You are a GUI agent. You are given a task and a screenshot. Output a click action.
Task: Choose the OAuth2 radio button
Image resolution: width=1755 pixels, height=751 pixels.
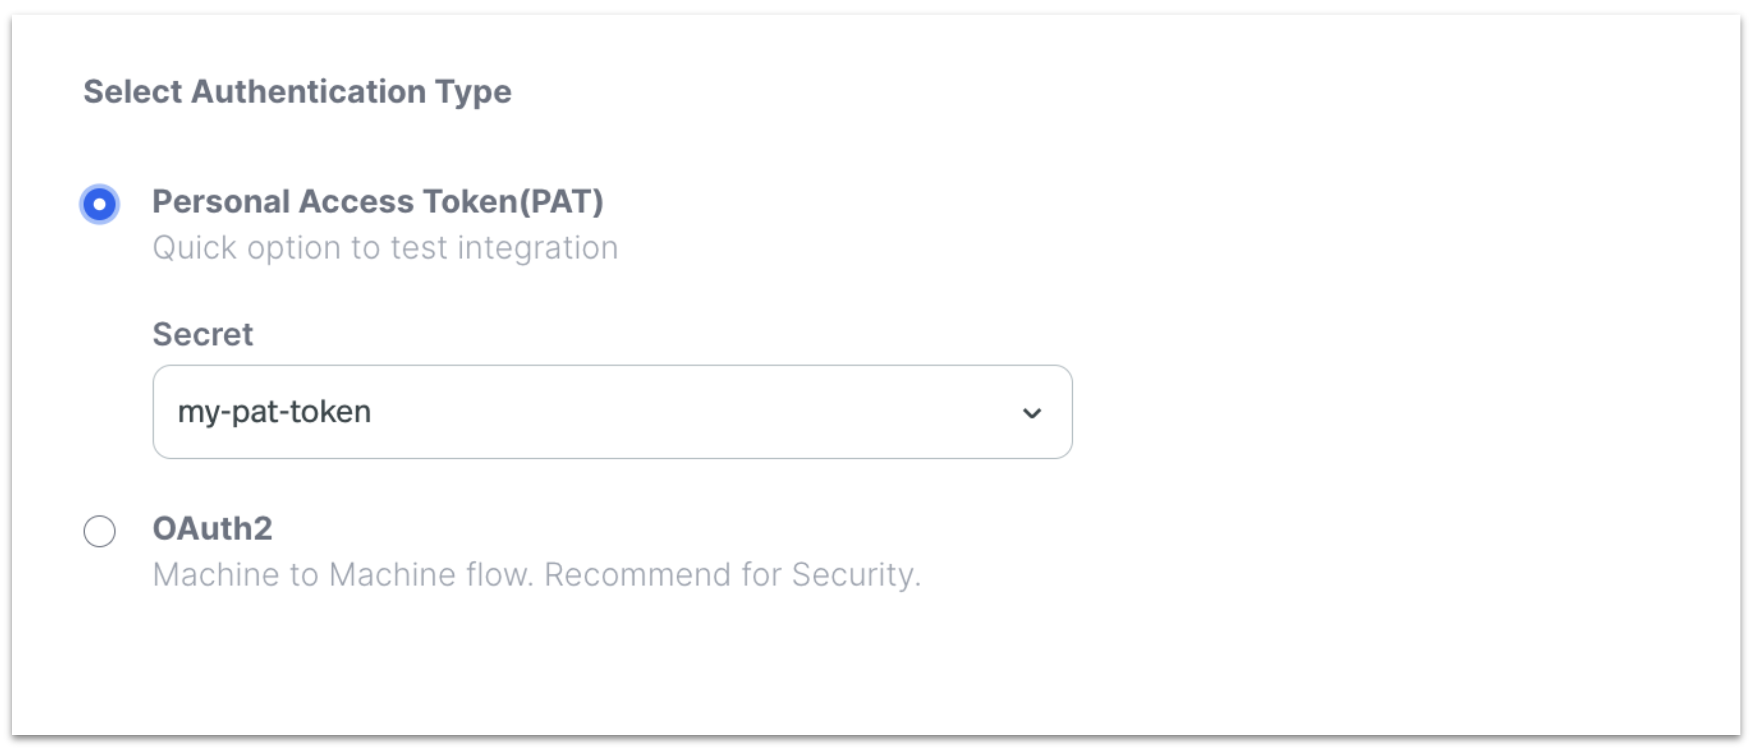99,531
